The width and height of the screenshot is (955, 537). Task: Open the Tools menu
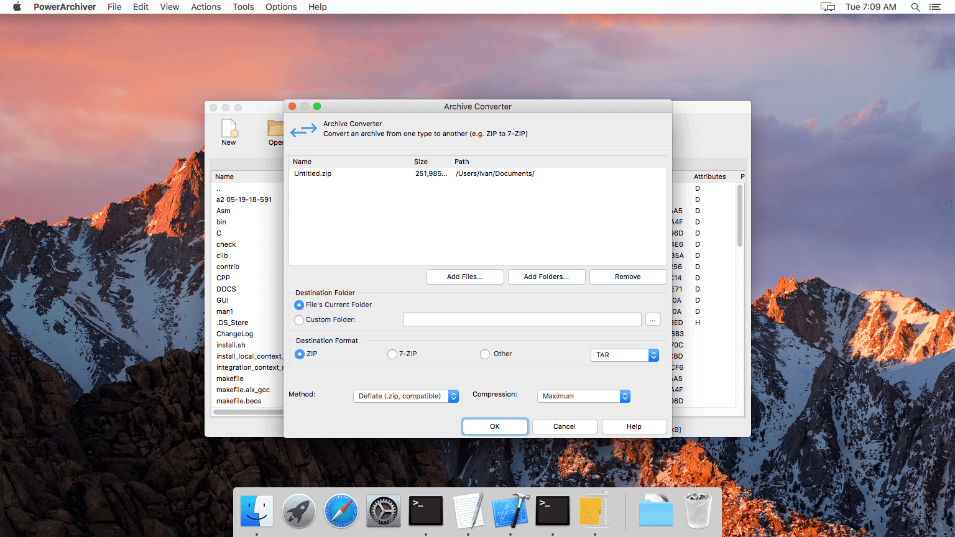243,7
